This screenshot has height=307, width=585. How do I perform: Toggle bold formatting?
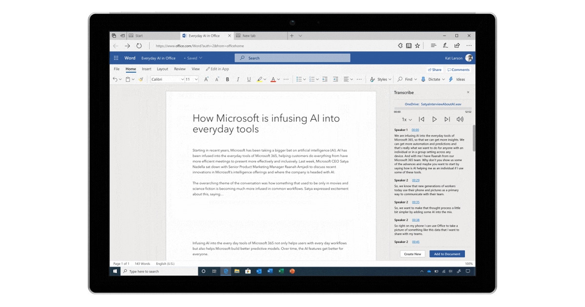pyautogui.click(x=227, y=79)
